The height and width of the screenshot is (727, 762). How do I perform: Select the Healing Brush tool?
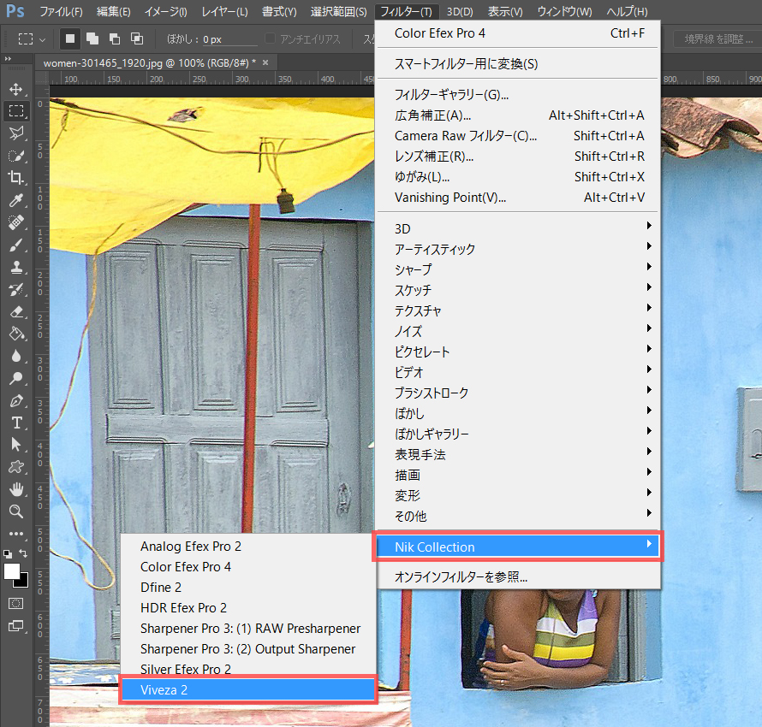(16, 222)
